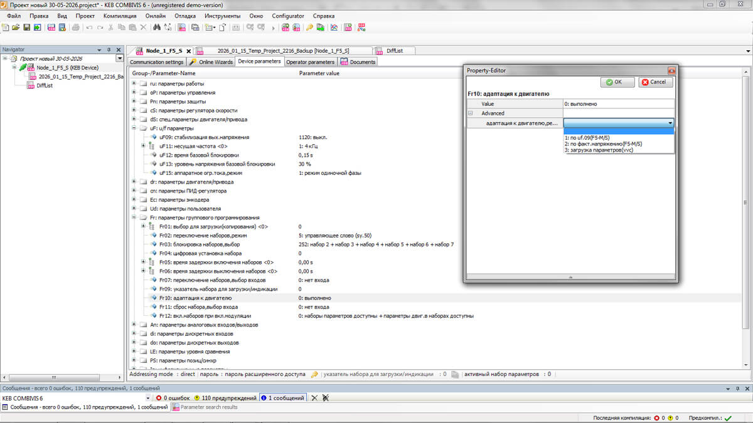
Task: Pin the Navigator panel
Action: [109, 50]
